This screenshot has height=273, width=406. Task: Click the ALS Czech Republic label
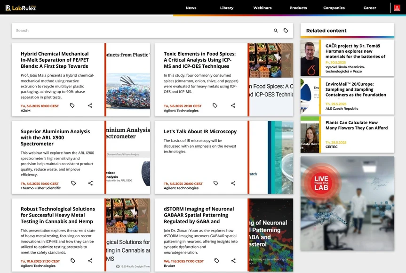click(342, 109)
